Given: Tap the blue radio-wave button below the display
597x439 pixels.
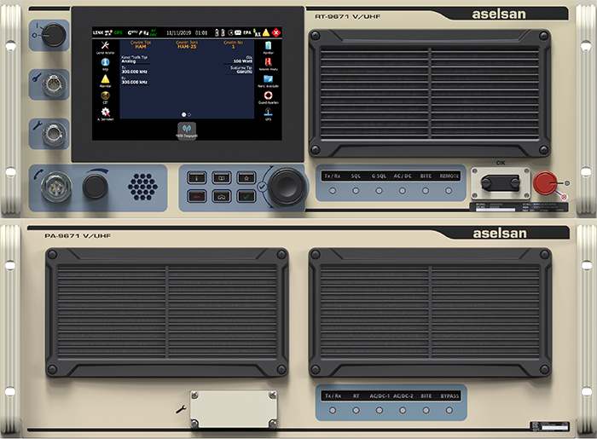Looking at the screenshot, I should tap(187, 130).
